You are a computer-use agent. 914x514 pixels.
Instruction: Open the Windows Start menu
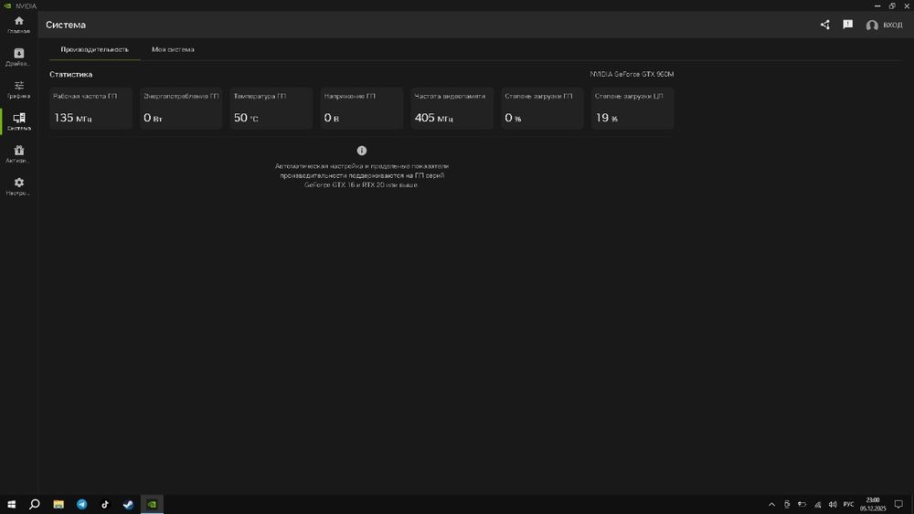[x=11, y=504]
